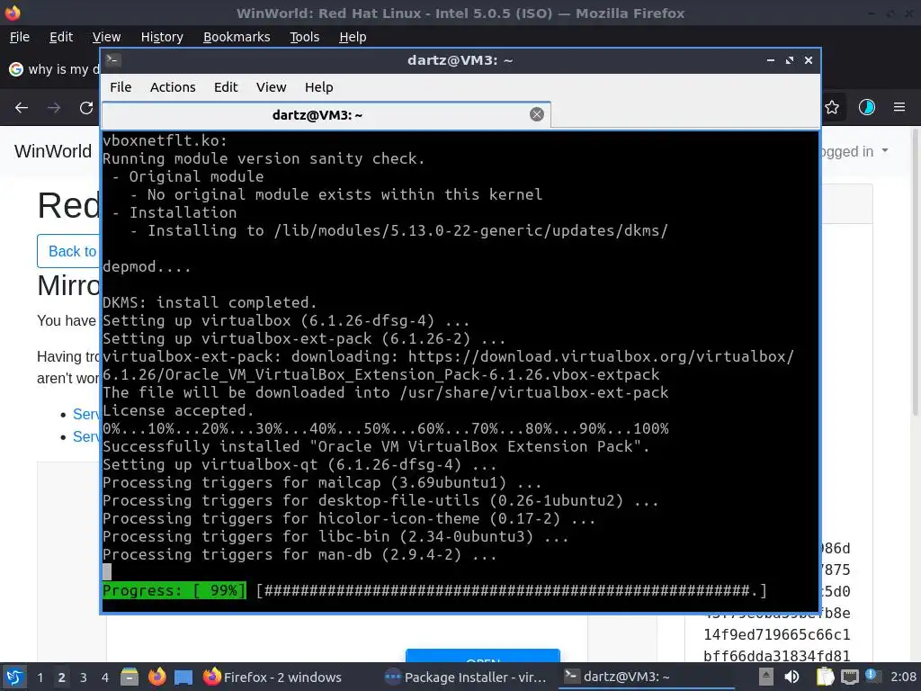Screen dimensions: 921x691
Task: Reload the Firefox page
Action: point(86,108)
